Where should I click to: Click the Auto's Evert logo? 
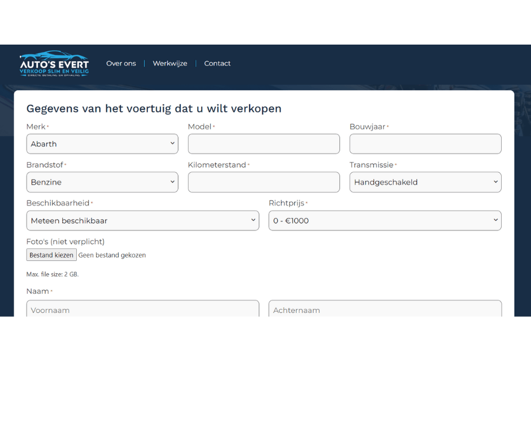[x=54, y=64]
